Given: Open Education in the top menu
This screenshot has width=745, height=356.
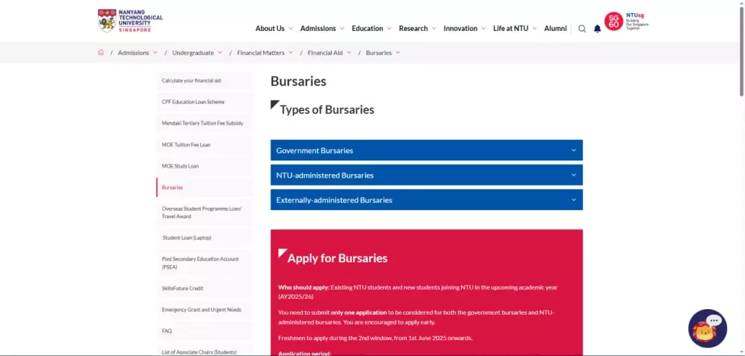Looking at the screenshot, I should (x=367, y=28).
